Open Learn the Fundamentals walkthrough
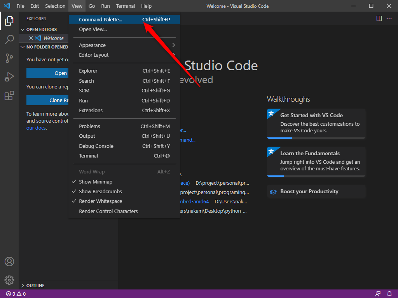Screen dimensions: 398x298 pos(316,162)
